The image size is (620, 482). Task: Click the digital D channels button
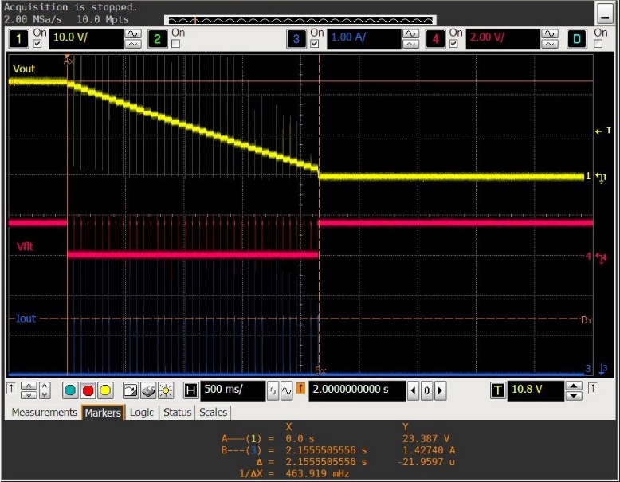576,39
